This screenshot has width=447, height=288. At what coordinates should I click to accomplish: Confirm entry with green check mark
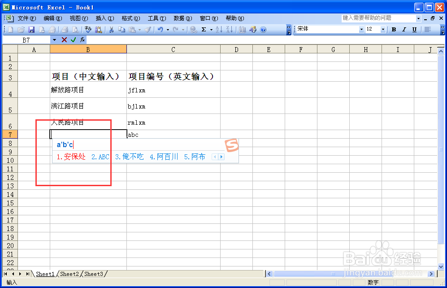[x=73, y=40]
